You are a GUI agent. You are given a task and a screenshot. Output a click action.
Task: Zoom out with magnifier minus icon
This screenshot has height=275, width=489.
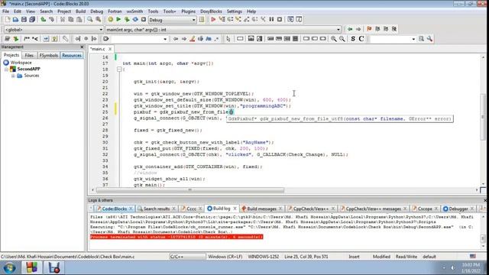click(x=342, y=39)
